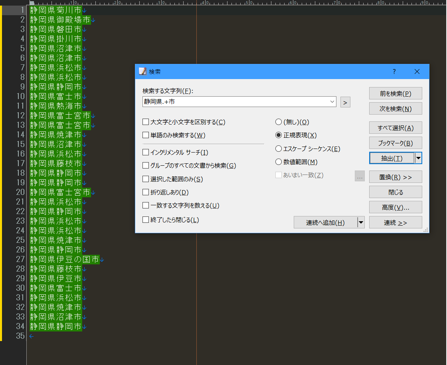Click line 4 text 静岡県掛川市
The image size is (447, 365).
(56, 39)
